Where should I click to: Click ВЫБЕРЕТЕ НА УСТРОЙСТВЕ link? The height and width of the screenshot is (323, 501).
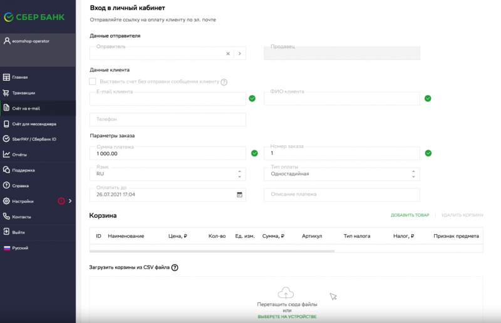point(287,317)
